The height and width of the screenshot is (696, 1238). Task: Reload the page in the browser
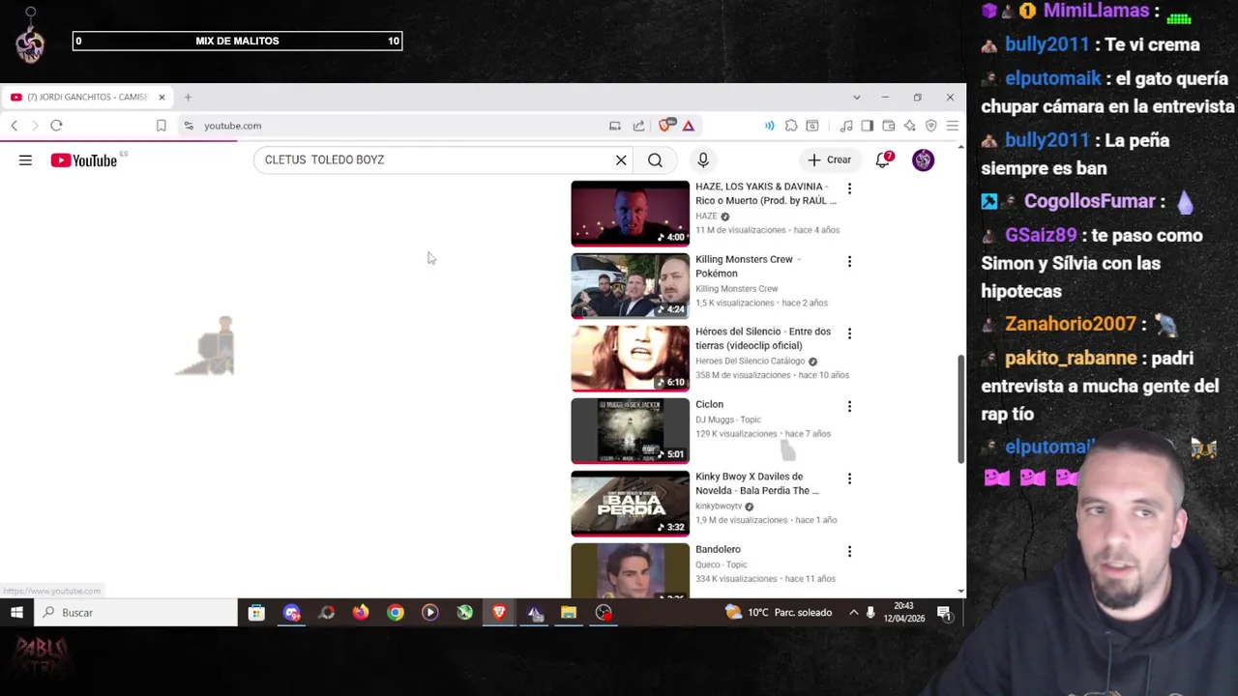(56, 126)
